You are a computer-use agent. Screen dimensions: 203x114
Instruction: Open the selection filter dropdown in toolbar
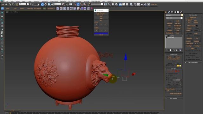pos(23,4)
